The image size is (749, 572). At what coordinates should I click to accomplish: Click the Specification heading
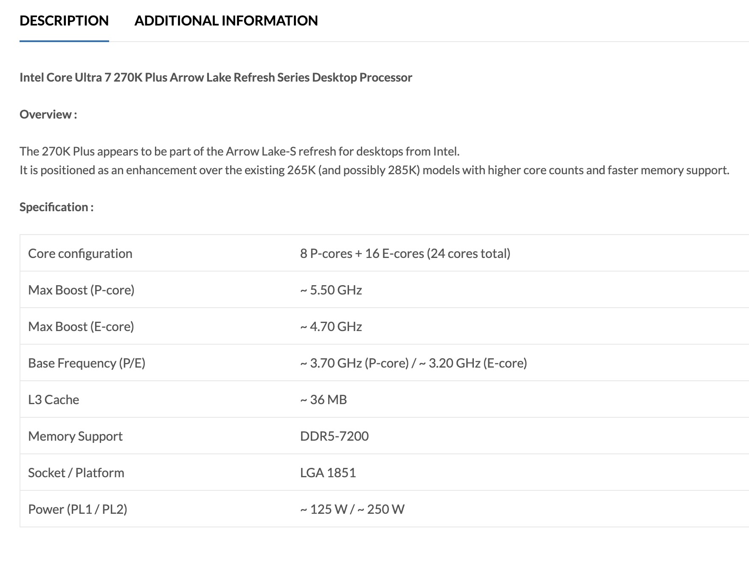[56, 207]
